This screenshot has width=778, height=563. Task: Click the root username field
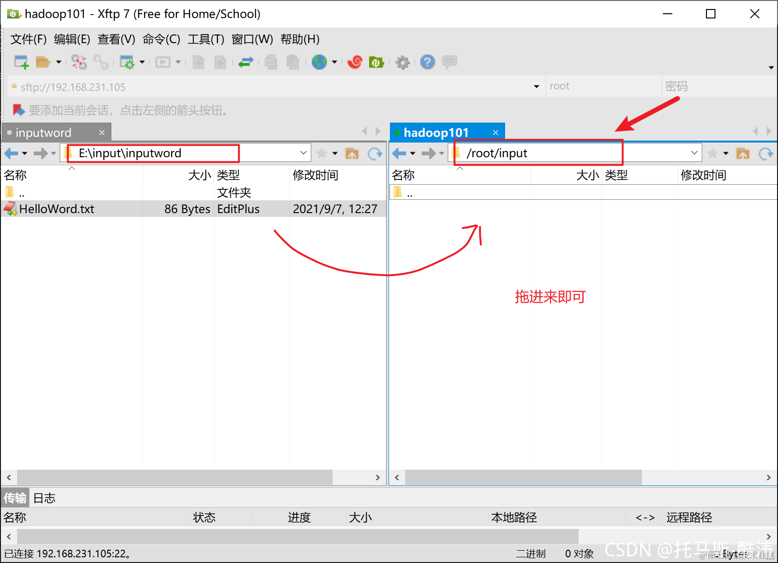pos(604,86)
